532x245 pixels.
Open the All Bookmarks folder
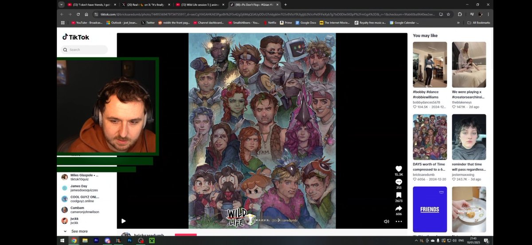coord(478,23)
